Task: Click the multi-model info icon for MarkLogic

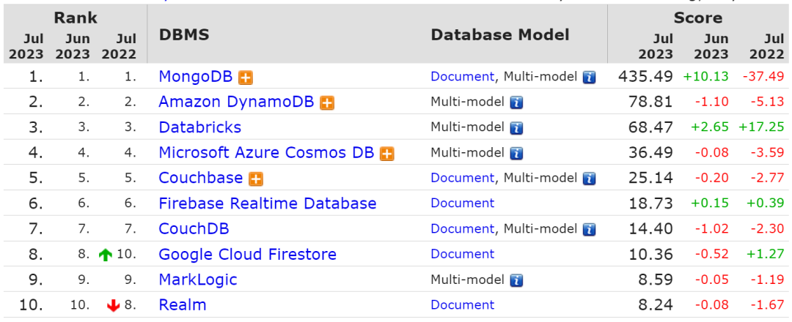Action: coord(516,280)
